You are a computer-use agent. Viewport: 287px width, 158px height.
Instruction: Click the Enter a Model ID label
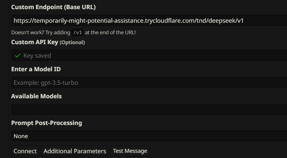(x=36, y=69)
